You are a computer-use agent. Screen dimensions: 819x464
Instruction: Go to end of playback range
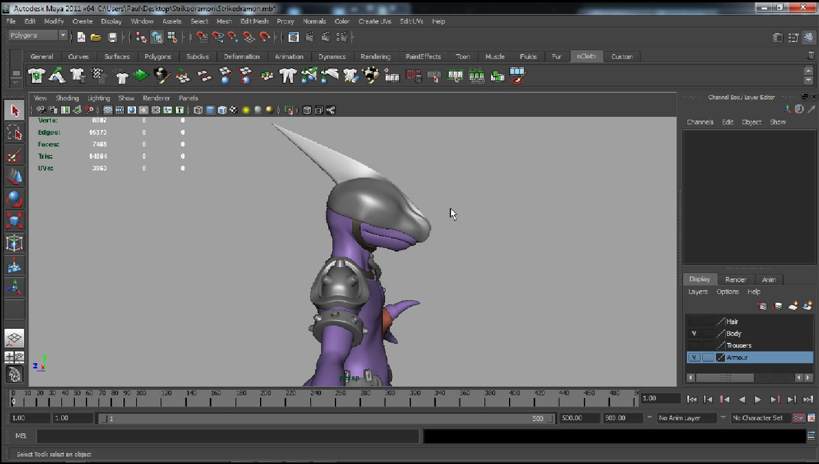(808, 399)
